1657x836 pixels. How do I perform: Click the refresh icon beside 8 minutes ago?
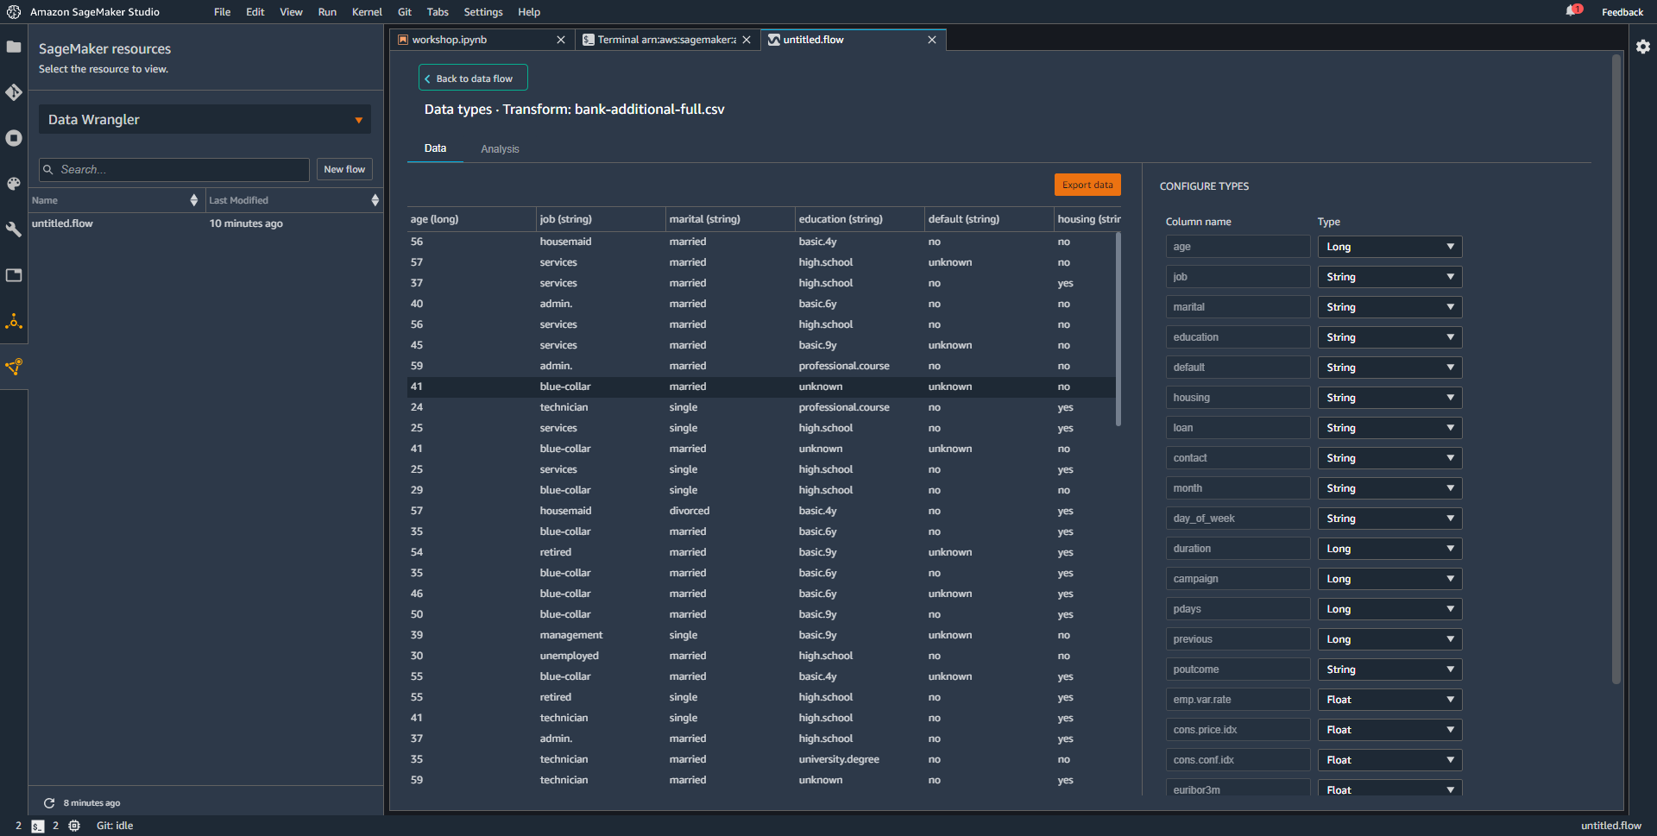click(x=49, y=803)
